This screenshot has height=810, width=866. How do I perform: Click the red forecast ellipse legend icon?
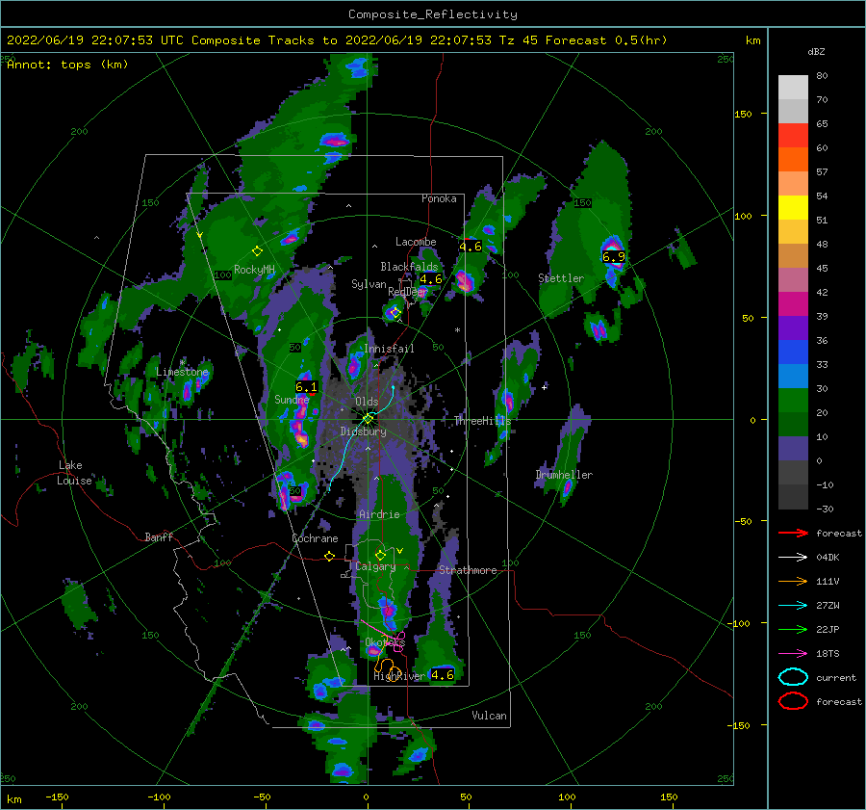(x=793, y=701)
